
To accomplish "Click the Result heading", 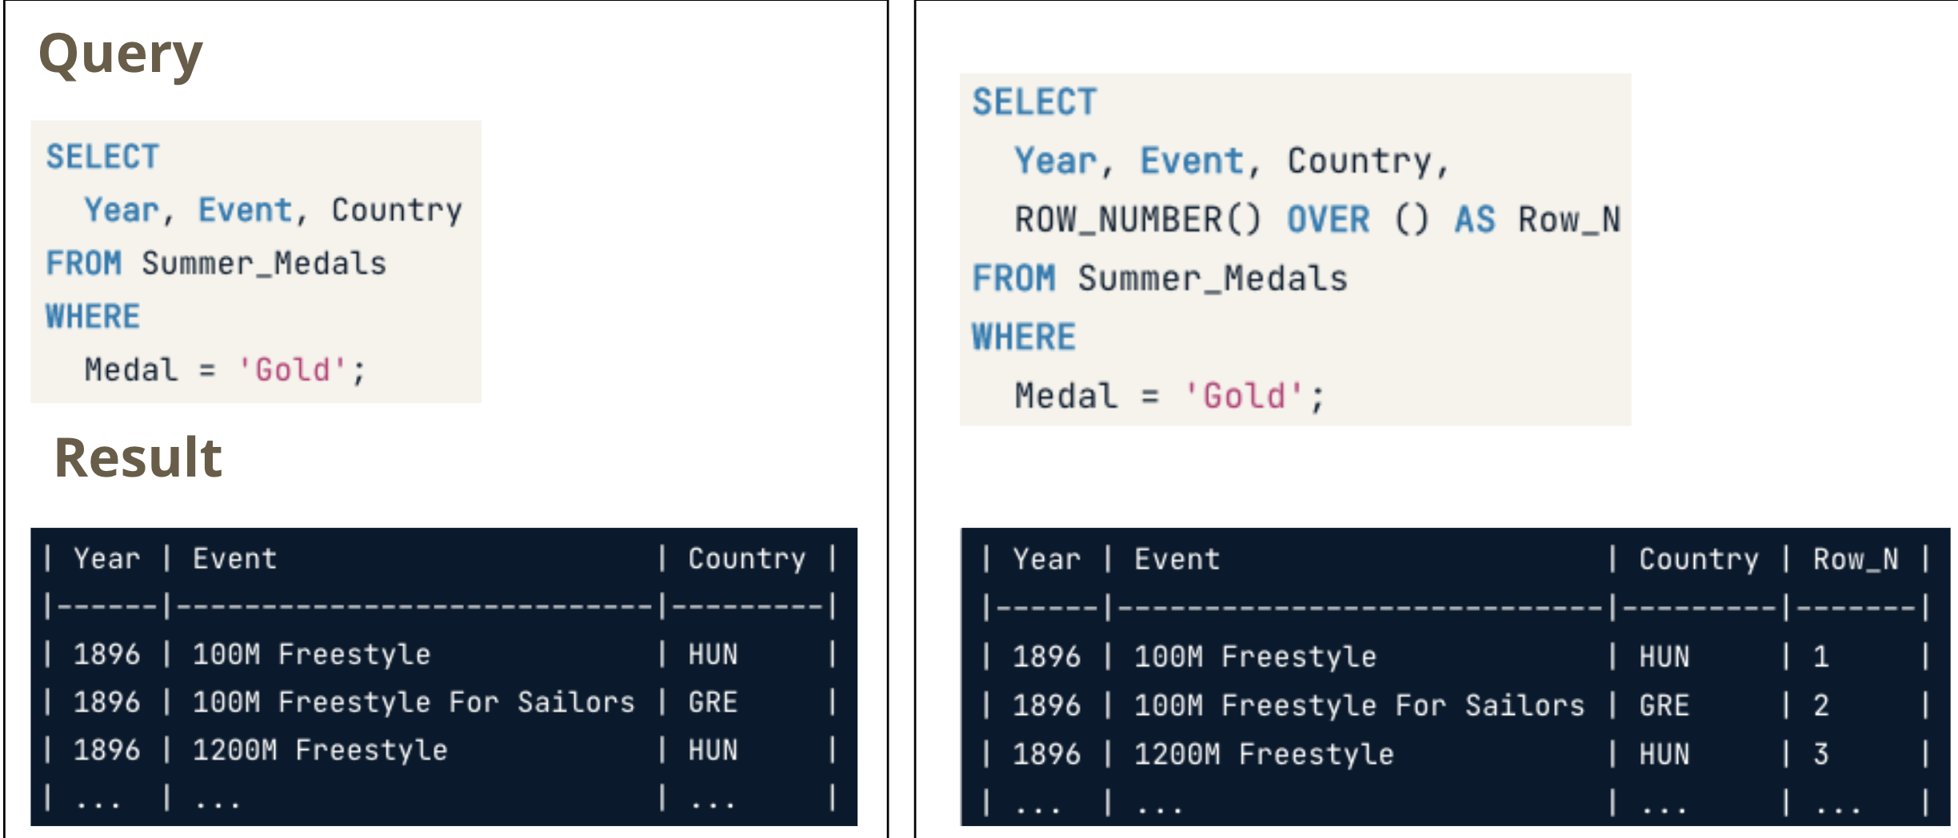I will pos(138,457).
